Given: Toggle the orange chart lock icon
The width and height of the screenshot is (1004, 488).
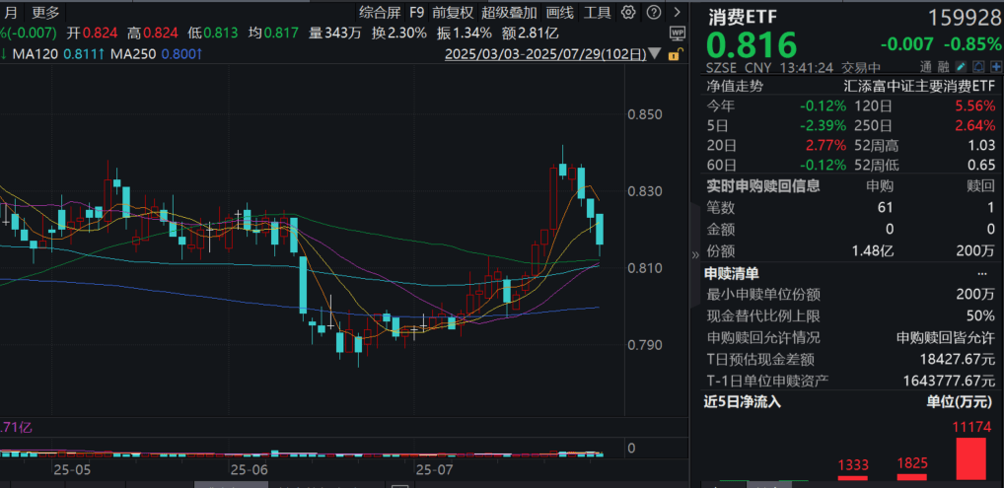Looking at the screenshot, I should [x=673, y=54].
